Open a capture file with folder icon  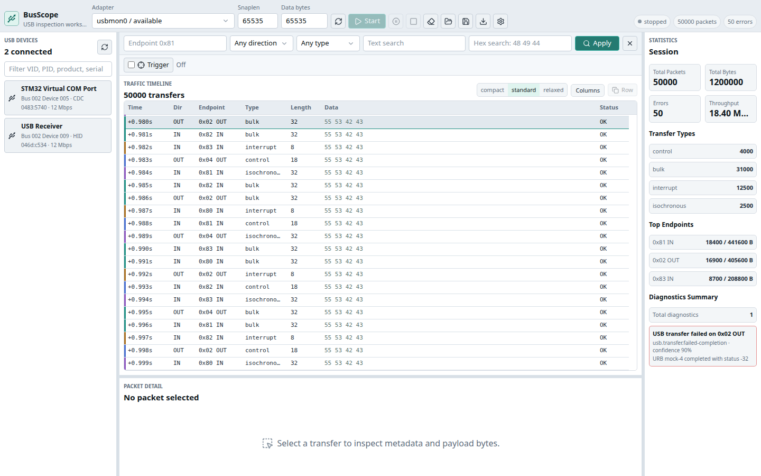tap(448, 21)
